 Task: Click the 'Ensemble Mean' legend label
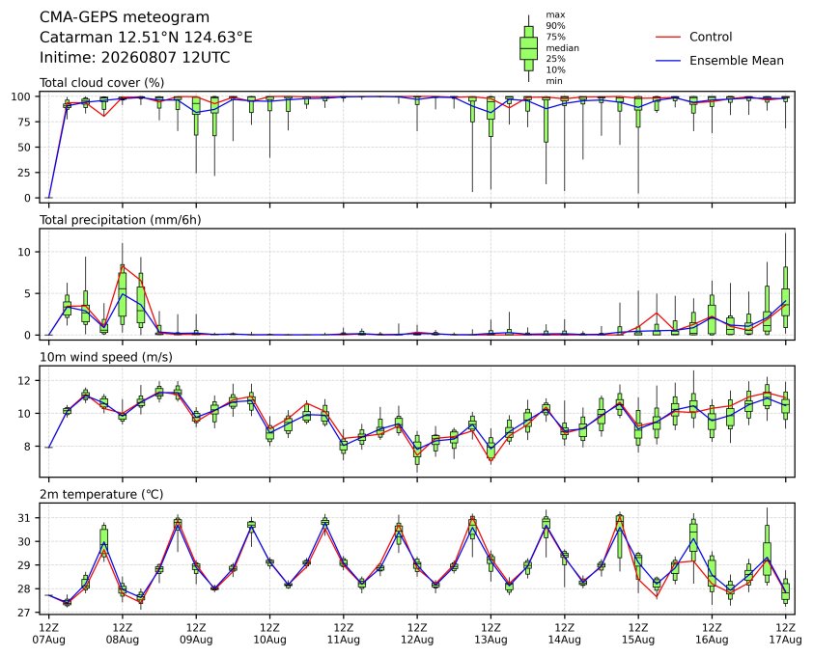click(x=737, y=61)
